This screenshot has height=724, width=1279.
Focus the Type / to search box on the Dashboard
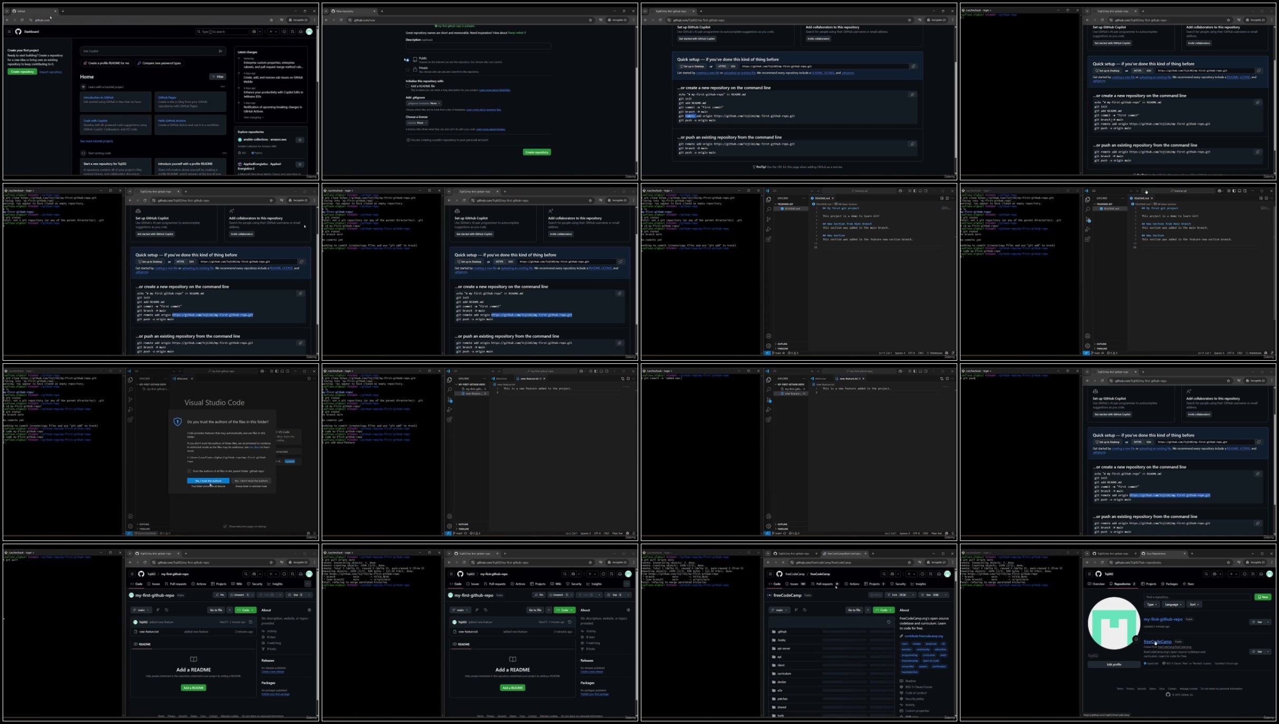click(x=222, y=32)
